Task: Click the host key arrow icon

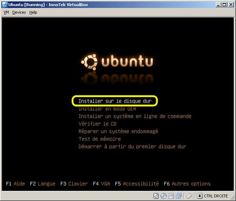Action: tap(200, 196)
